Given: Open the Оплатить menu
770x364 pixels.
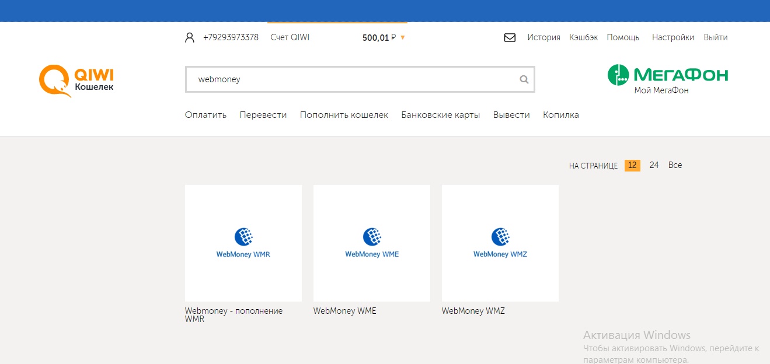Looking at the screenshot, I should 205,115.
